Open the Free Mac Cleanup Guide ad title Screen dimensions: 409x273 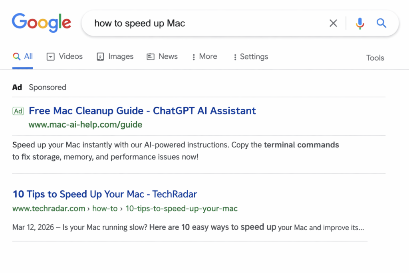(x=142, y=111)
